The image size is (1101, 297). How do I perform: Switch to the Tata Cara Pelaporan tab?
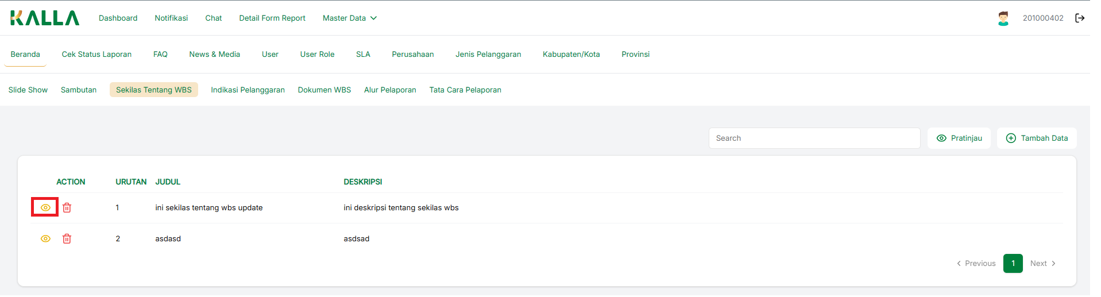[x=465, y=90]
